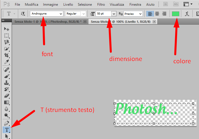Open the Androgyne font family dropdown
The width and height of the screenshot is (199, 139).
(61, 14)
